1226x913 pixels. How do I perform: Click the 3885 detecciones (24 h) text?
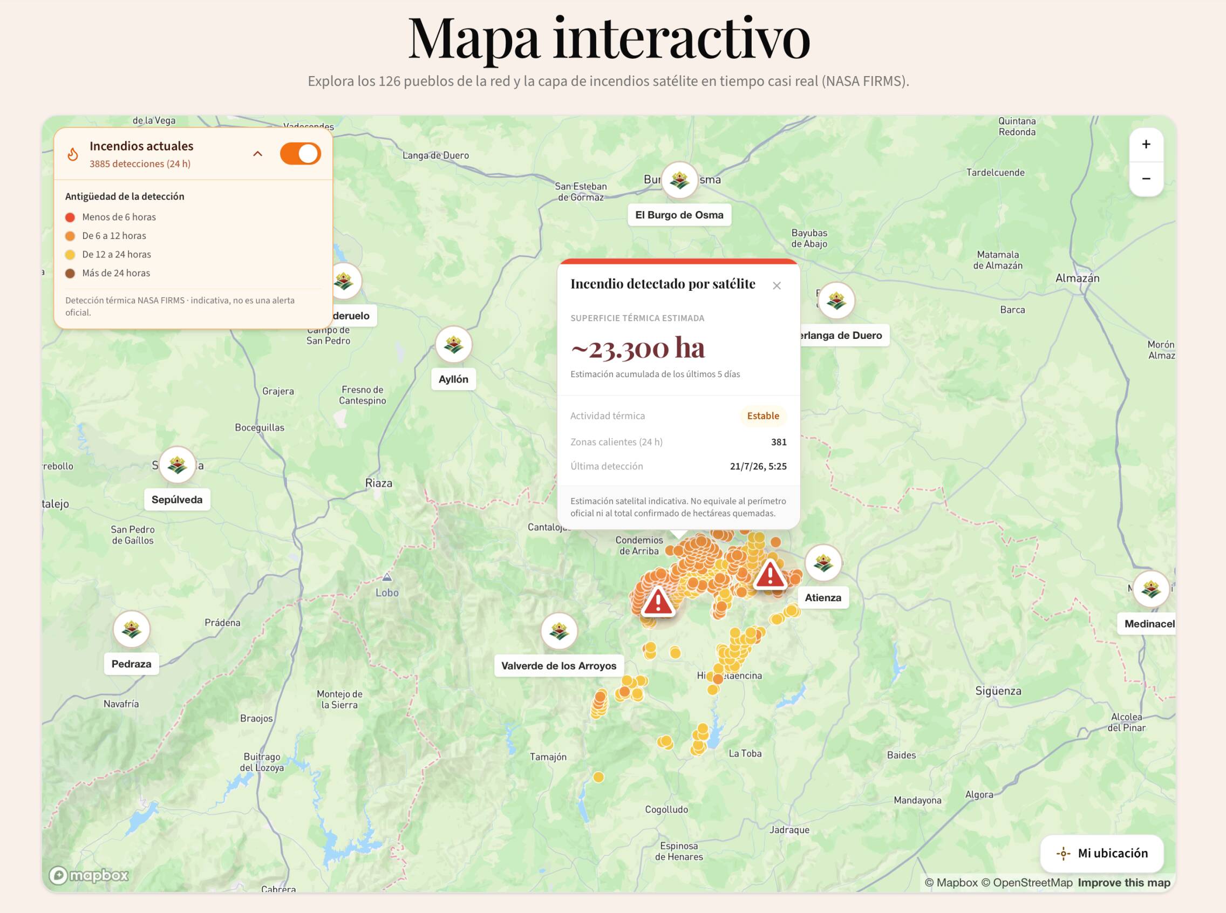click(140, 164)
